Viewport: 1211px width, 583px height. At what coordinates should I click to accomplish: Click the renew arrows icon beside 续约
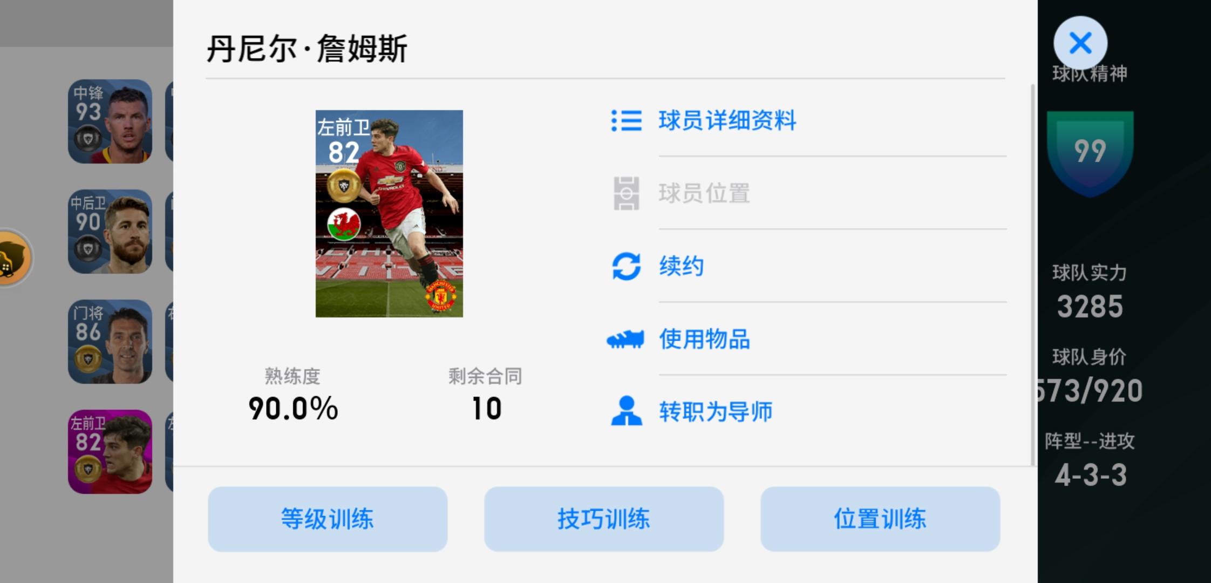(x=626, y=267)
